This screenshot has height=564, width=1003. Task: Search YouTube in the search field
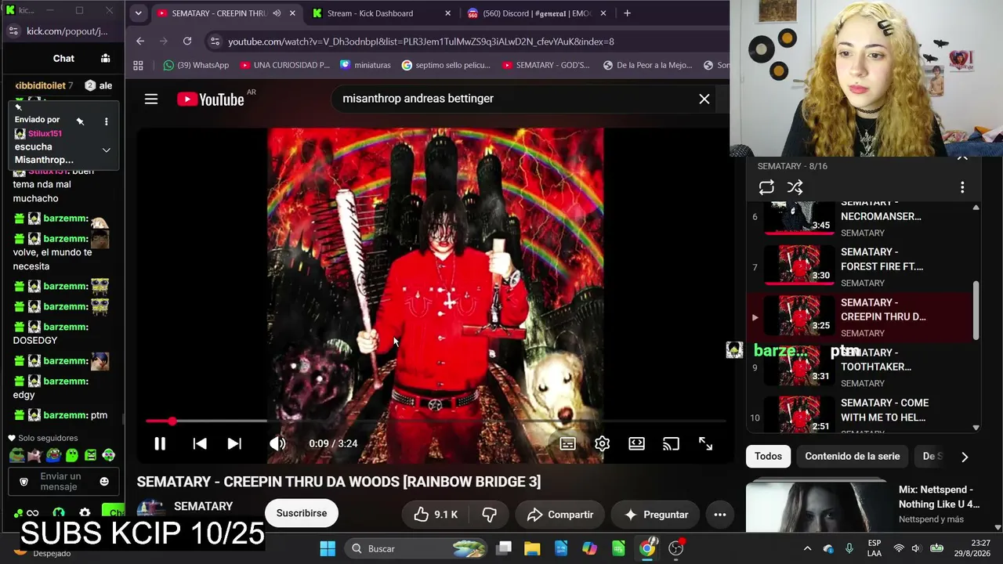tap(513, 99)
